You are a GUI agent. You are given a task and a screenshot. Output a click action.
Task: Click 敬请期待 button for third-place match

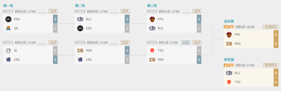[x=271, y=65]
